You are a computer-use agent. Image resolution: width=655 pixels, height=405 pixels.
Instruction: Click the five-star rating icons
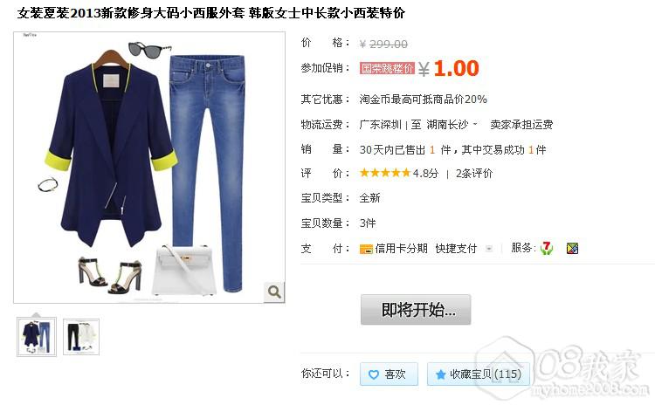tap(385, 173)
